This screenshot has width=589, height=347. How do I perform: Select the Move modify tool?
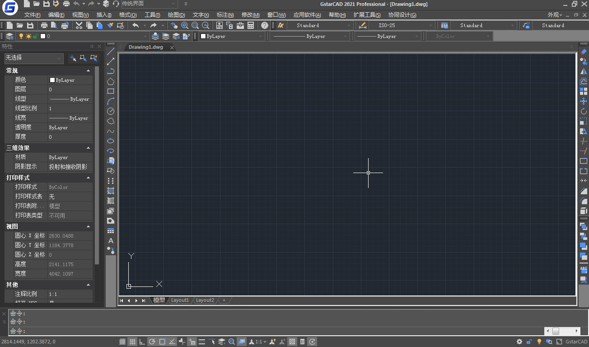[x=584, y=101]
